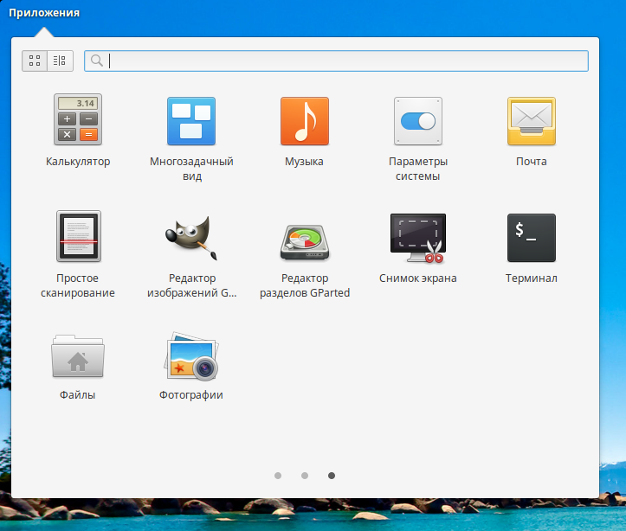Open the GParted partition editor
626x531 pixels.
pyautogui.click(x=304, y=237)
